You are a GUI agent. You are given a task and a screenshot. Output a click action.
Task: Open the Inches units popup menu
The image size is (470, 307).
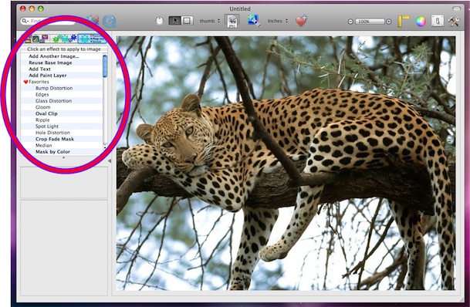coord(278,21)
